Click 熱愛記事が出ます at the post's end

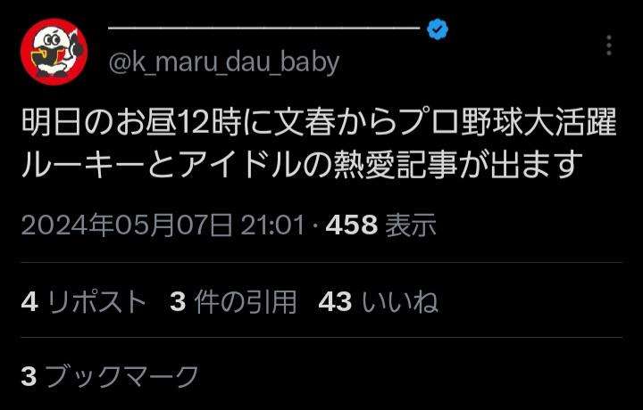tap(458, 164)
